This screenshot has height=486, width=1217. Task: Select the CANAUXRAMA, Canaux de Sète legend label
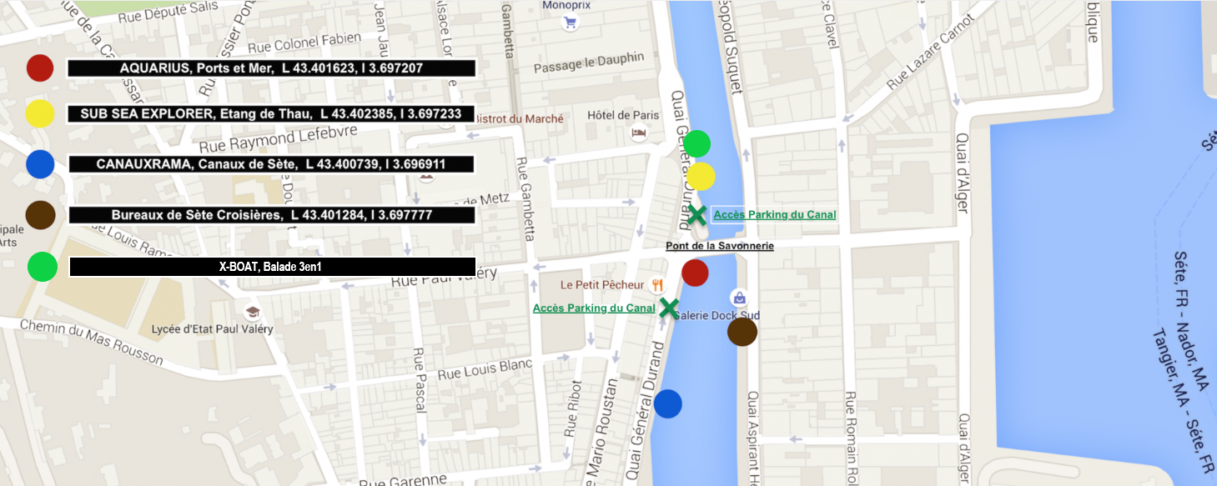coord(272,164)
